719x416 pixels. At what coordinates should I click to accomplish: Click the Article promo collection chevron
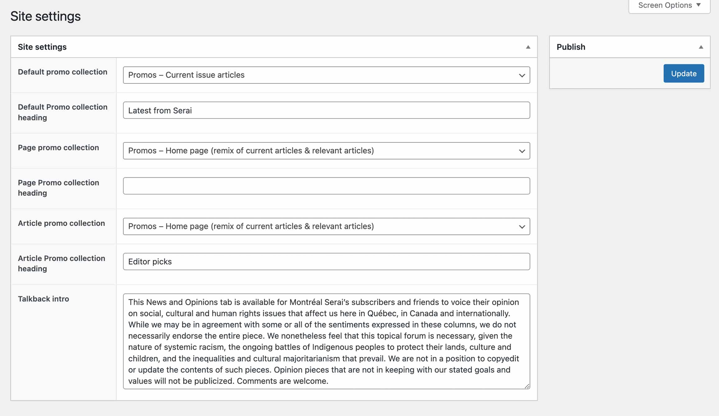522,227
